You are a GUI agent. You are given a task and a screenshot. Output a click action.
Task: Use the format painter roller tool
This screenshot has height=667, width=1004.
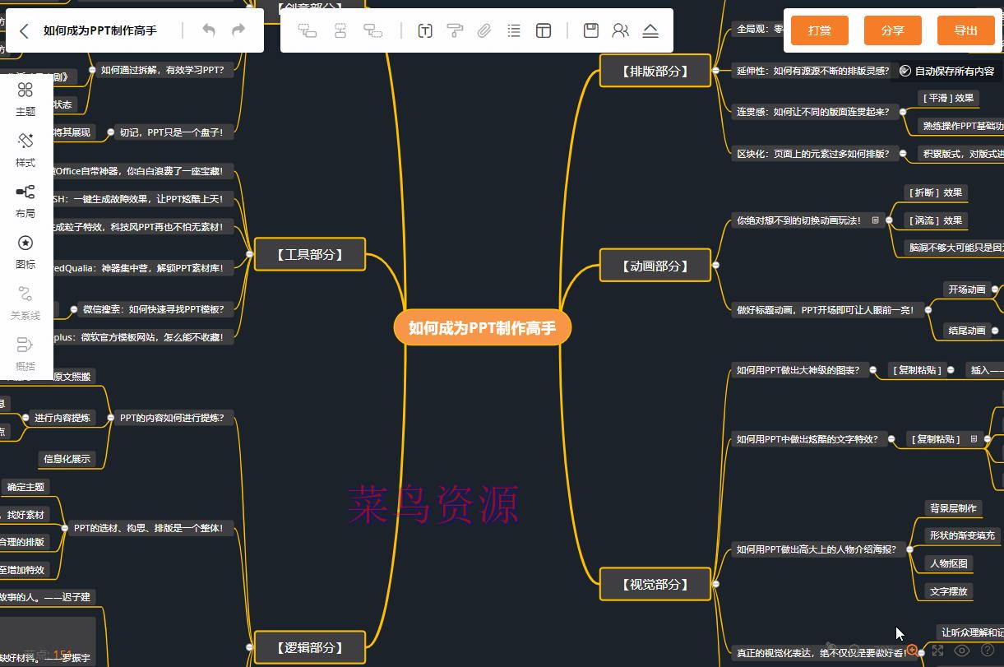pos(455,30)
